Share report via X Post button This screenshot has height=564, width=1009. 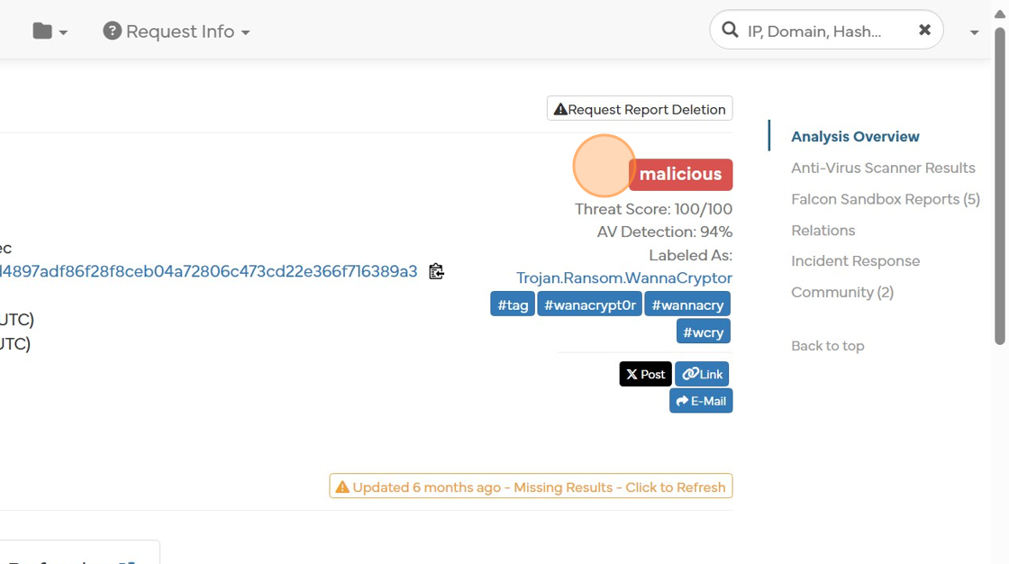[645, 374]
